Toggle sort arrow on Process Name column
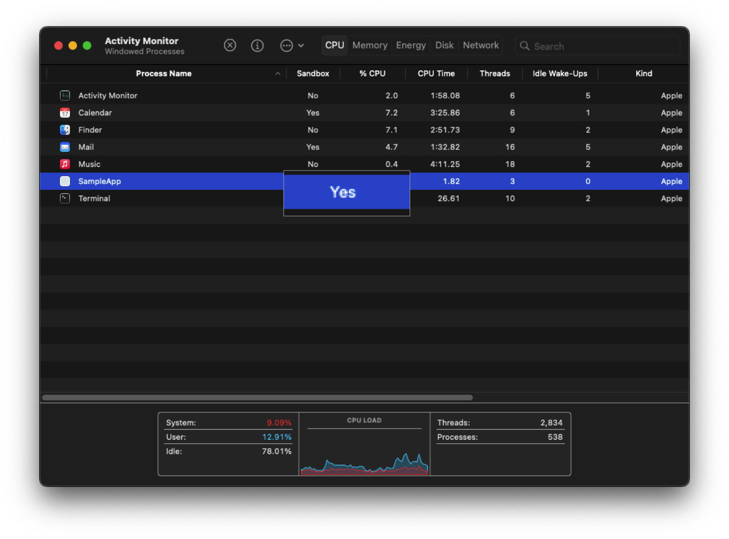This screenshot has width=729, height=539. pos(278,73)
